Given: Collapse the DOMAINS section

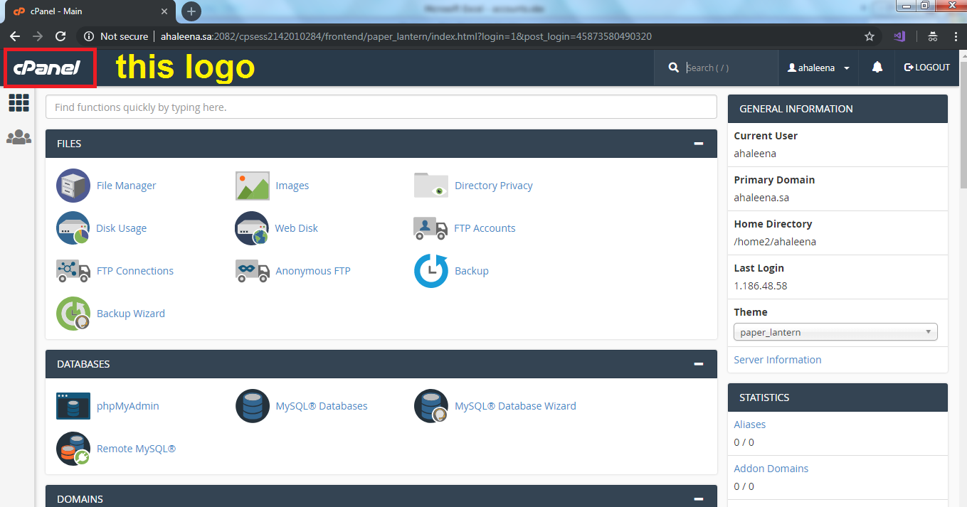Looking at the screenshot, I should click(699, 499).
